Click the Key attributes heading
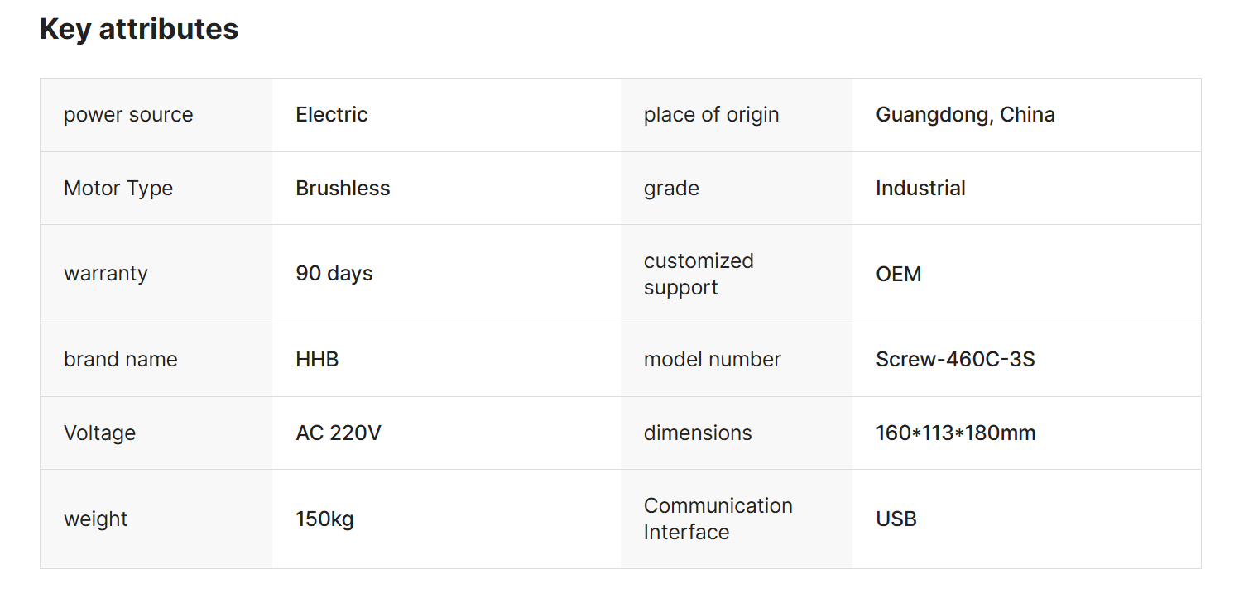 click(x=139, y=29)
